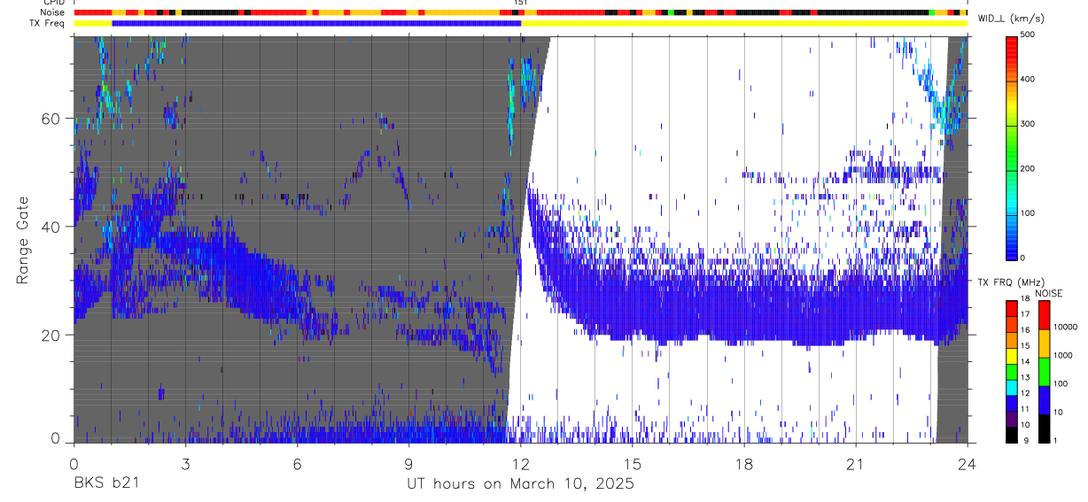Click the 'TX FRQ (MHz)' legend title
This screenshot has width=1088, height=502.
1011,282
